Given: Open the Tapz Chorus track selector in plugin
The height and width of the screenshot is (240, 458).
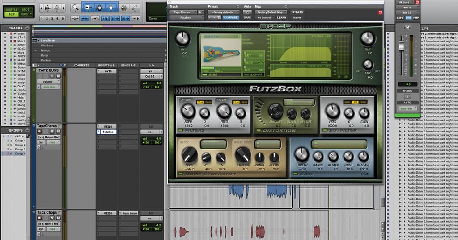Looking at the screenshot, I should tap(183, 12).
